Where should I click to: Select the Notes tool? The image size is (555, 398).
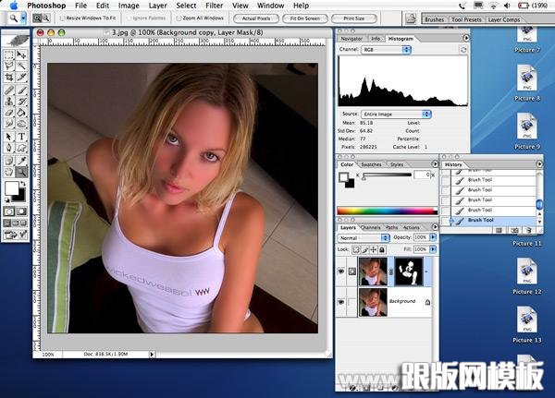[9, 161]
